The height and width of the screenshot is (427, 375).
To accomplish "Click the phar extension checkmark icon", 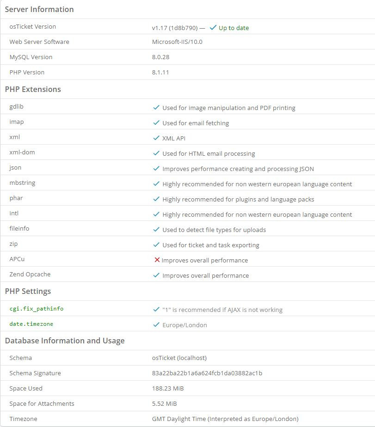I will pyautogui.click(x=156, y=199).
